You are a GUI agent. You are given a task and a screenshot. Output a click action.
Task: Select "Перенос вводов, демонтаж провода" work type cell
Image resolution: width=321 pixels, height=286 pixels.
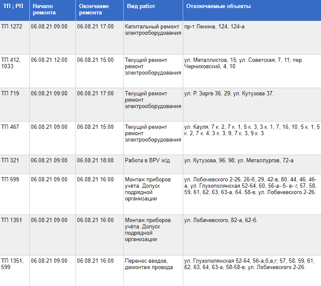149,264
